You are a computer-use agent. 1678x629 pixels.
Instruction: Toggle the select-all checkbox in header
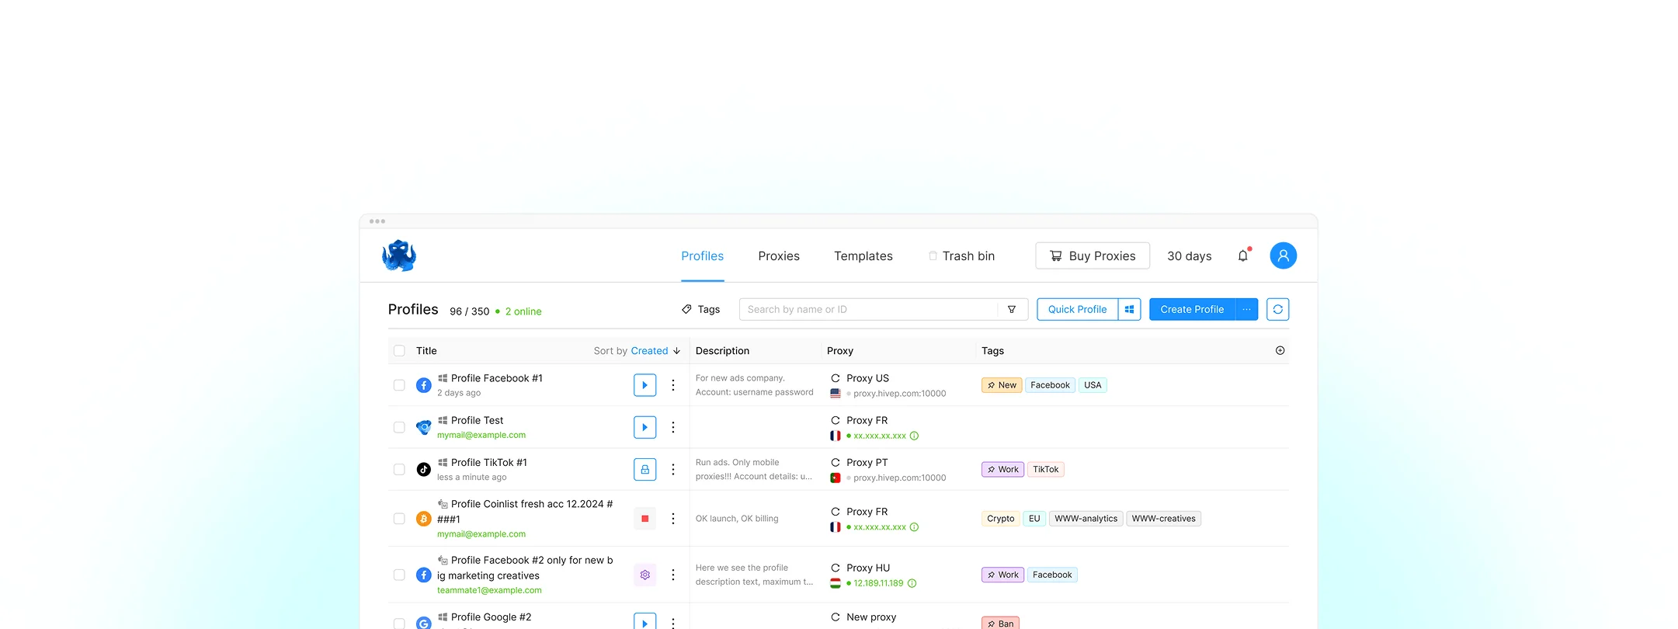tap(399, 351)
